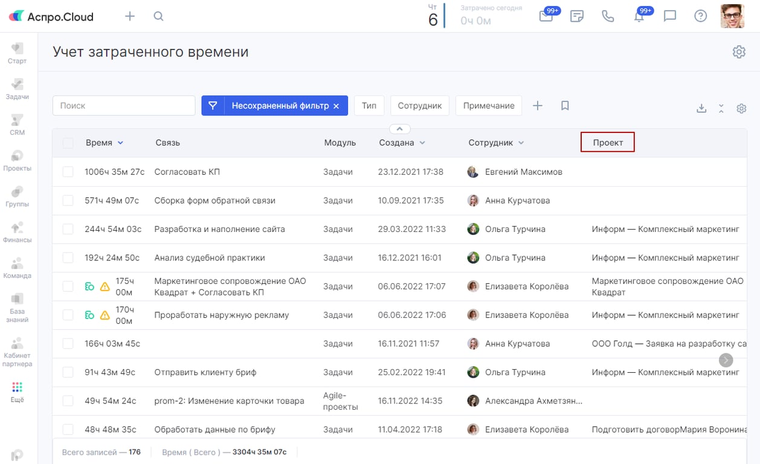The width and height of the screenshot is (760, 464).
Task: Open CRM section in left sidebar
Action: pos(18,124)
